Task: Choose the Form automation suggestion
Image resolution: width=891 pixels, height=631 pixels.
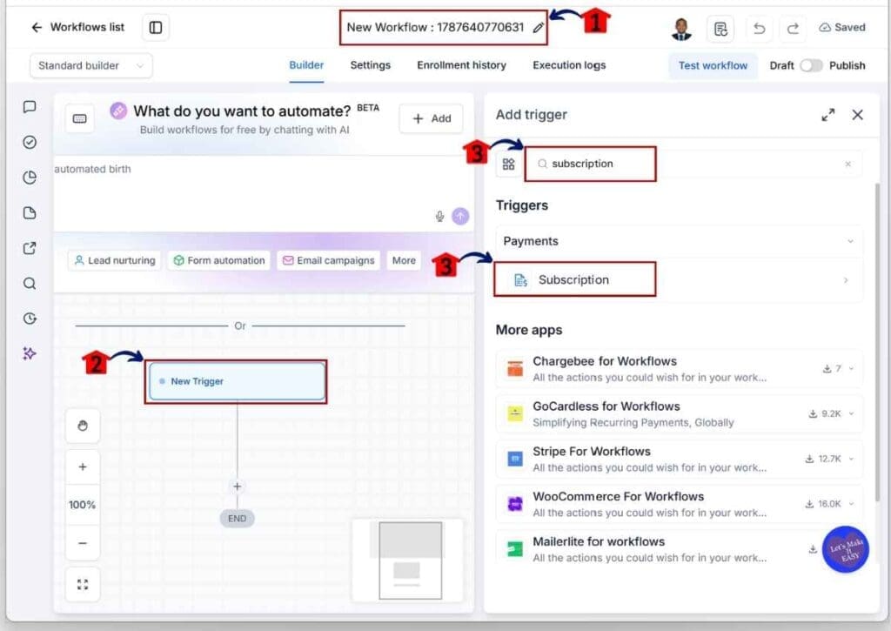Action: (218, 260)
